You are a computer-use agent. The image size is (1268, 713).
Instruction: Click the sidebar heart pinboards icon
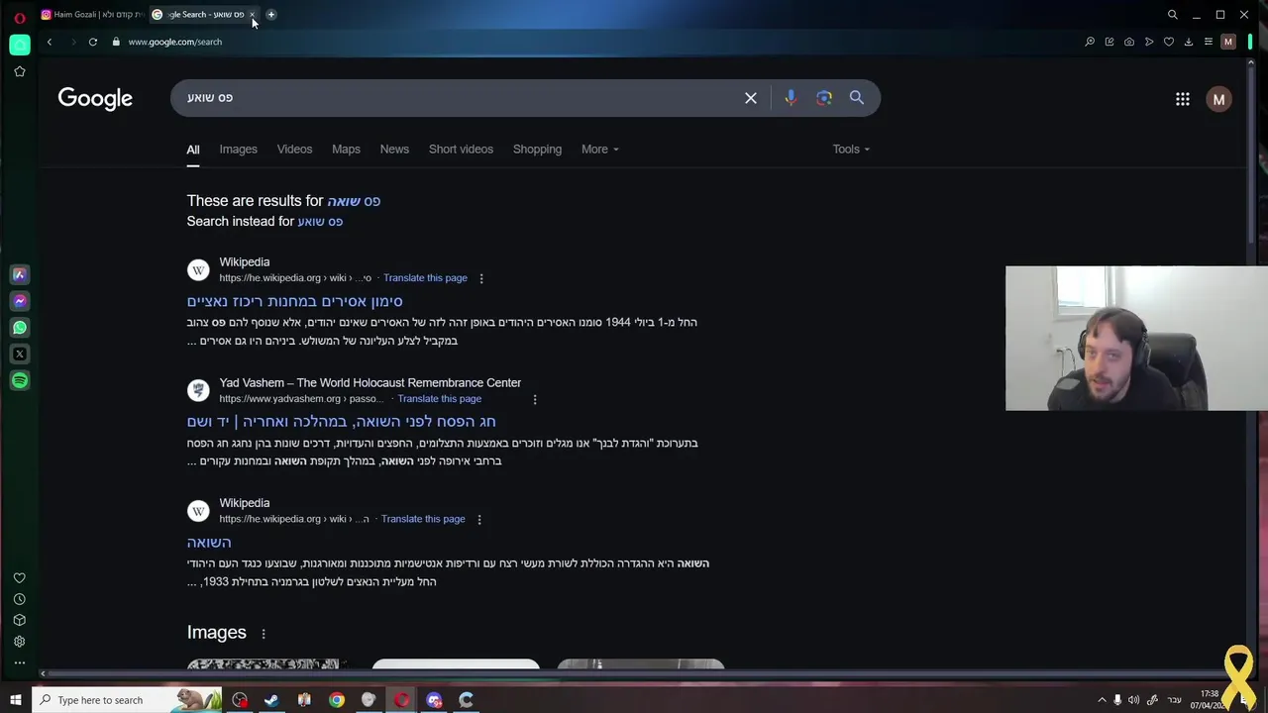point(20,578)
